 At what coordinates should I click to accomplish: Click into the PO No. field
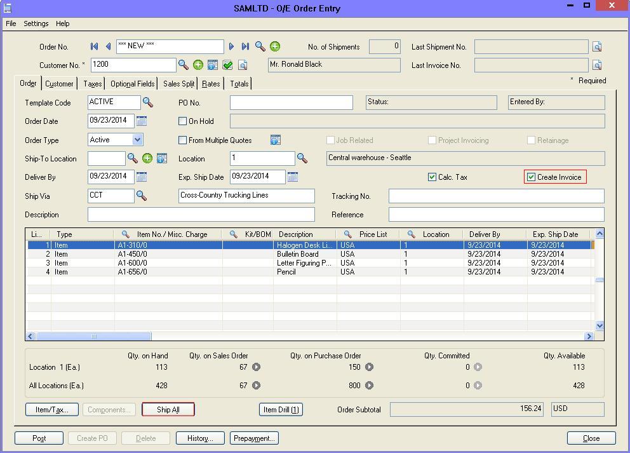click(292, 102)
